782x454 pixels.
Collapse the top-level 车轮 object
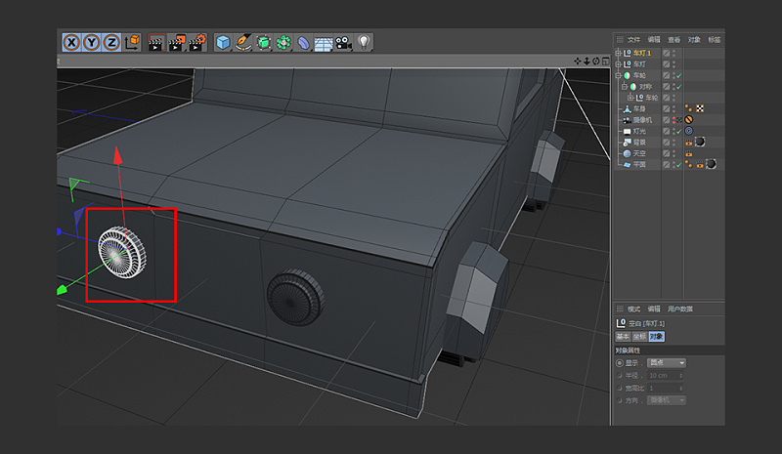coord(619,75)
